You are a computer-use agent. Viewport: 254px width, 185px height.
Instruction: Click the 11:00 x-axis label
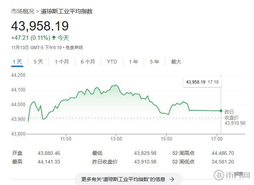[x=66, y=139]
